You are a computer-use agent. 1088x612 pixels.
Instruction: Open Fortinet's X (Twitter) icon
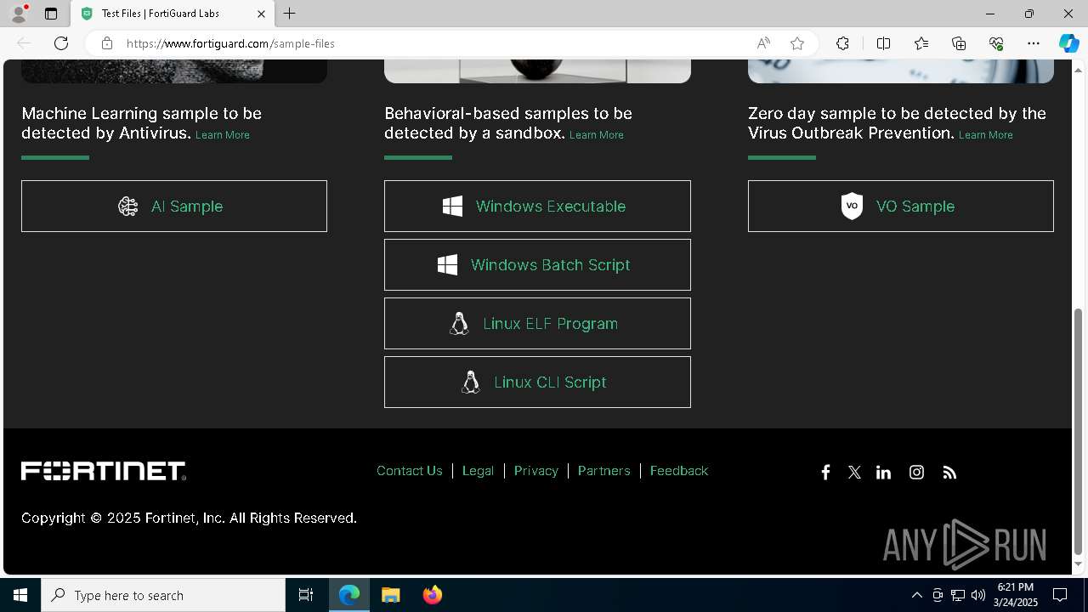click(854, 472)
